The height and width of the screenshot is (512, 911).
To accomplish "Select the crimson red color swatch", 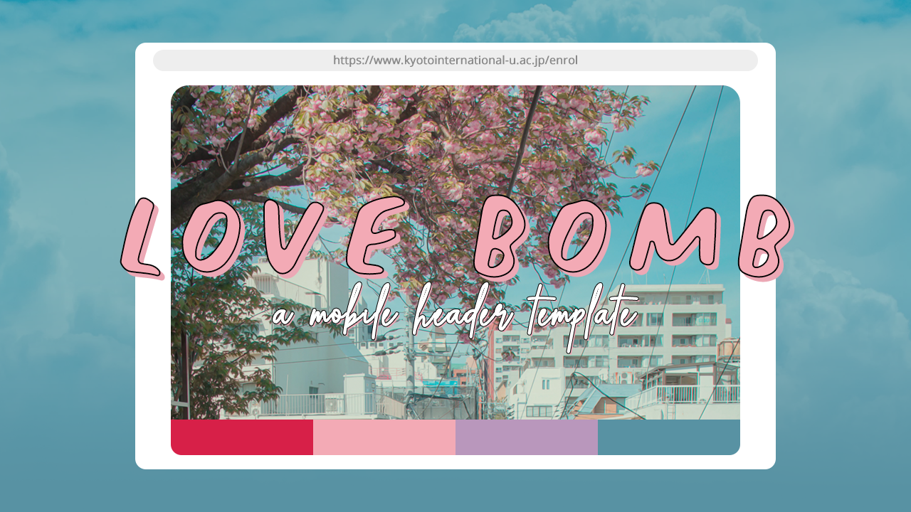I will [x=242, y=437].
